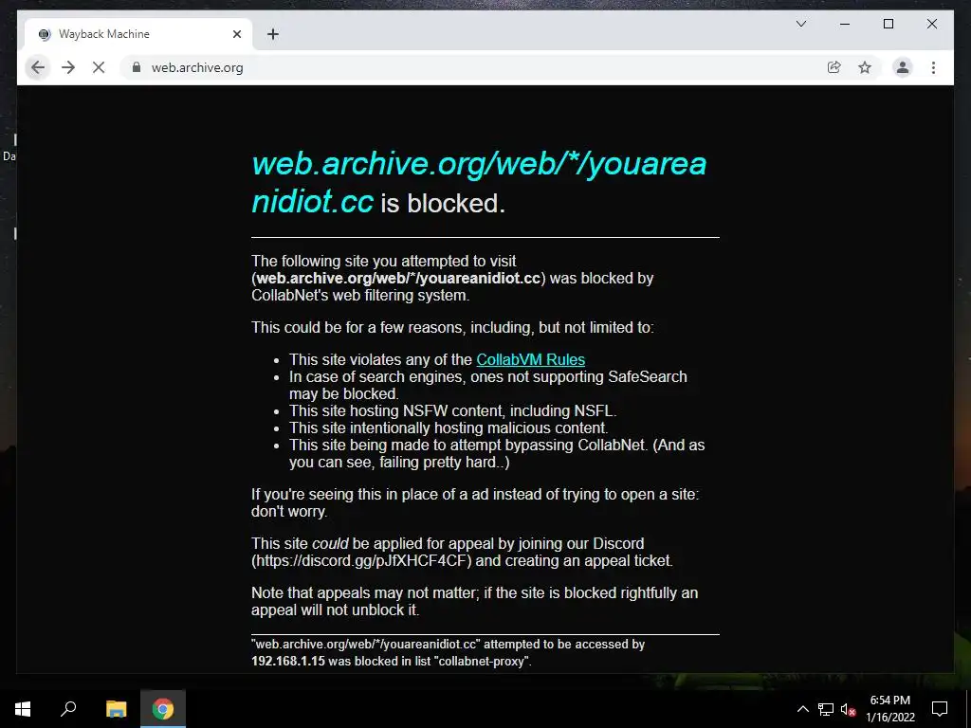Click 'Note that appeals may not matter' paragraph
Image resolution: width=971 pixels, height=728 pixels.
(x=474, y=601)
